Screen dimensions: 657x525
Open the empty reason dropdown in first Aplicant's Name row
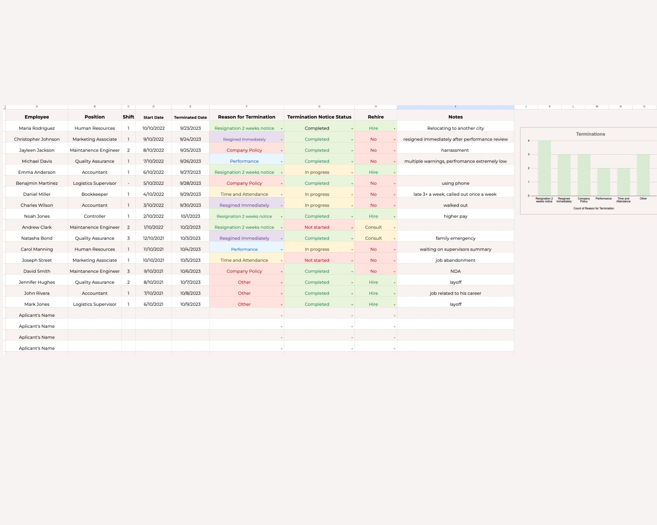coord(281,315)
